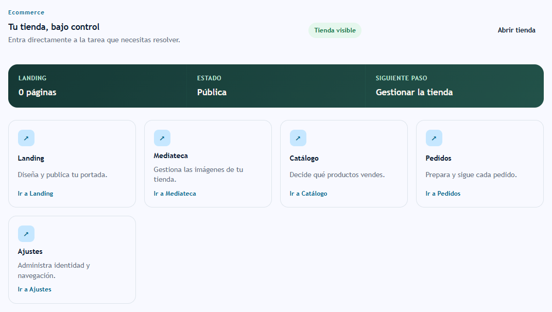Click 'Tu tienda, bajo control' heading

[54, 27]
